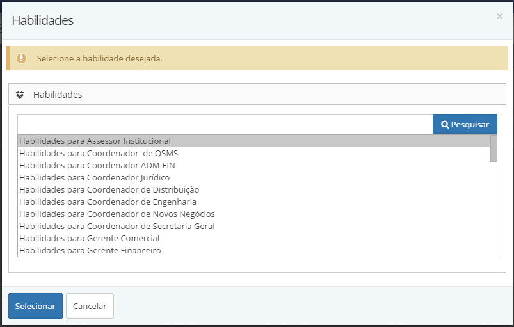This screenshot has height=327, width=514.
Task: Select Habilidades para Coordenador de QSMS
Action: click(254, 153)
